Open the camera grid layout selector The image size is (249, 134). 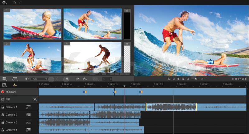tap(4, 79)
